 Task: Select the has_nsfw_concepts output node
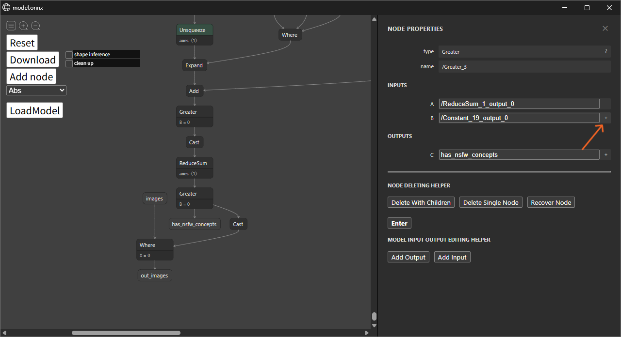click(194, 224)
